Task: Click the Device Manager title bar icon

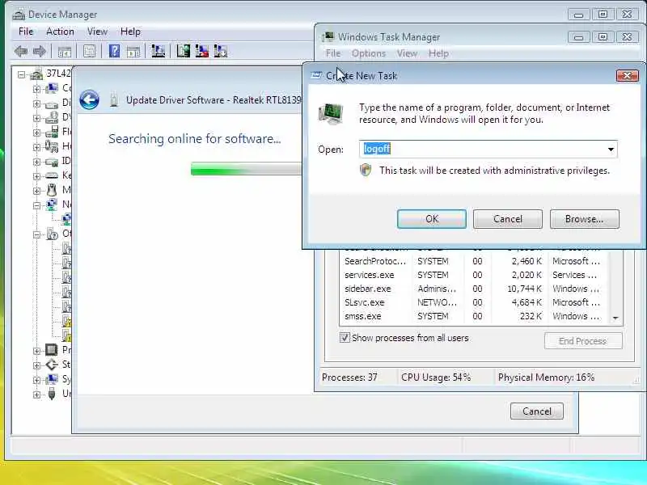Action: 19,15
